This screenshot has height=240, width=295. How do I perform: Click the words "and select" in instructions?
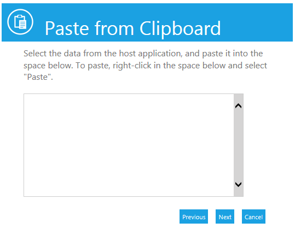coord(247,66)
